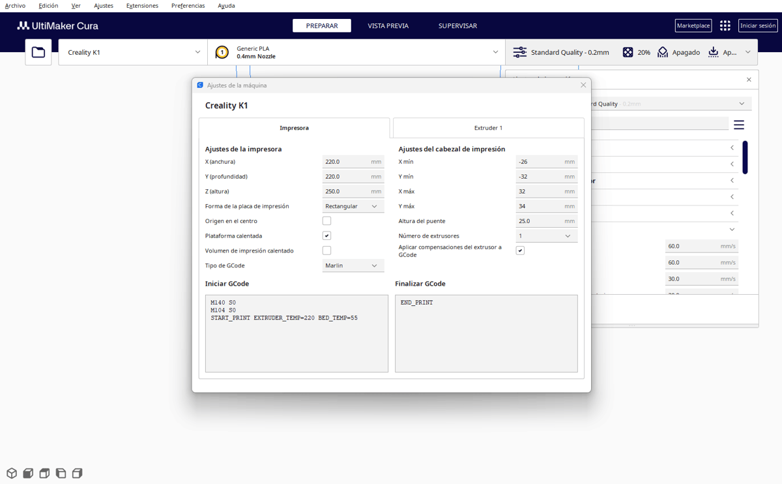Open the Extensiones menu
Viewport: 782px width, 484px height.
(142, 6)
